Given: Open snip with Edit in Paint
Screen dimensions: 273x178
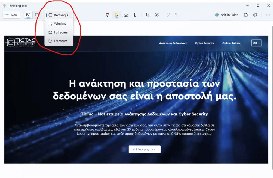Looking at the screenshot, I should click(x=226, y=15).
